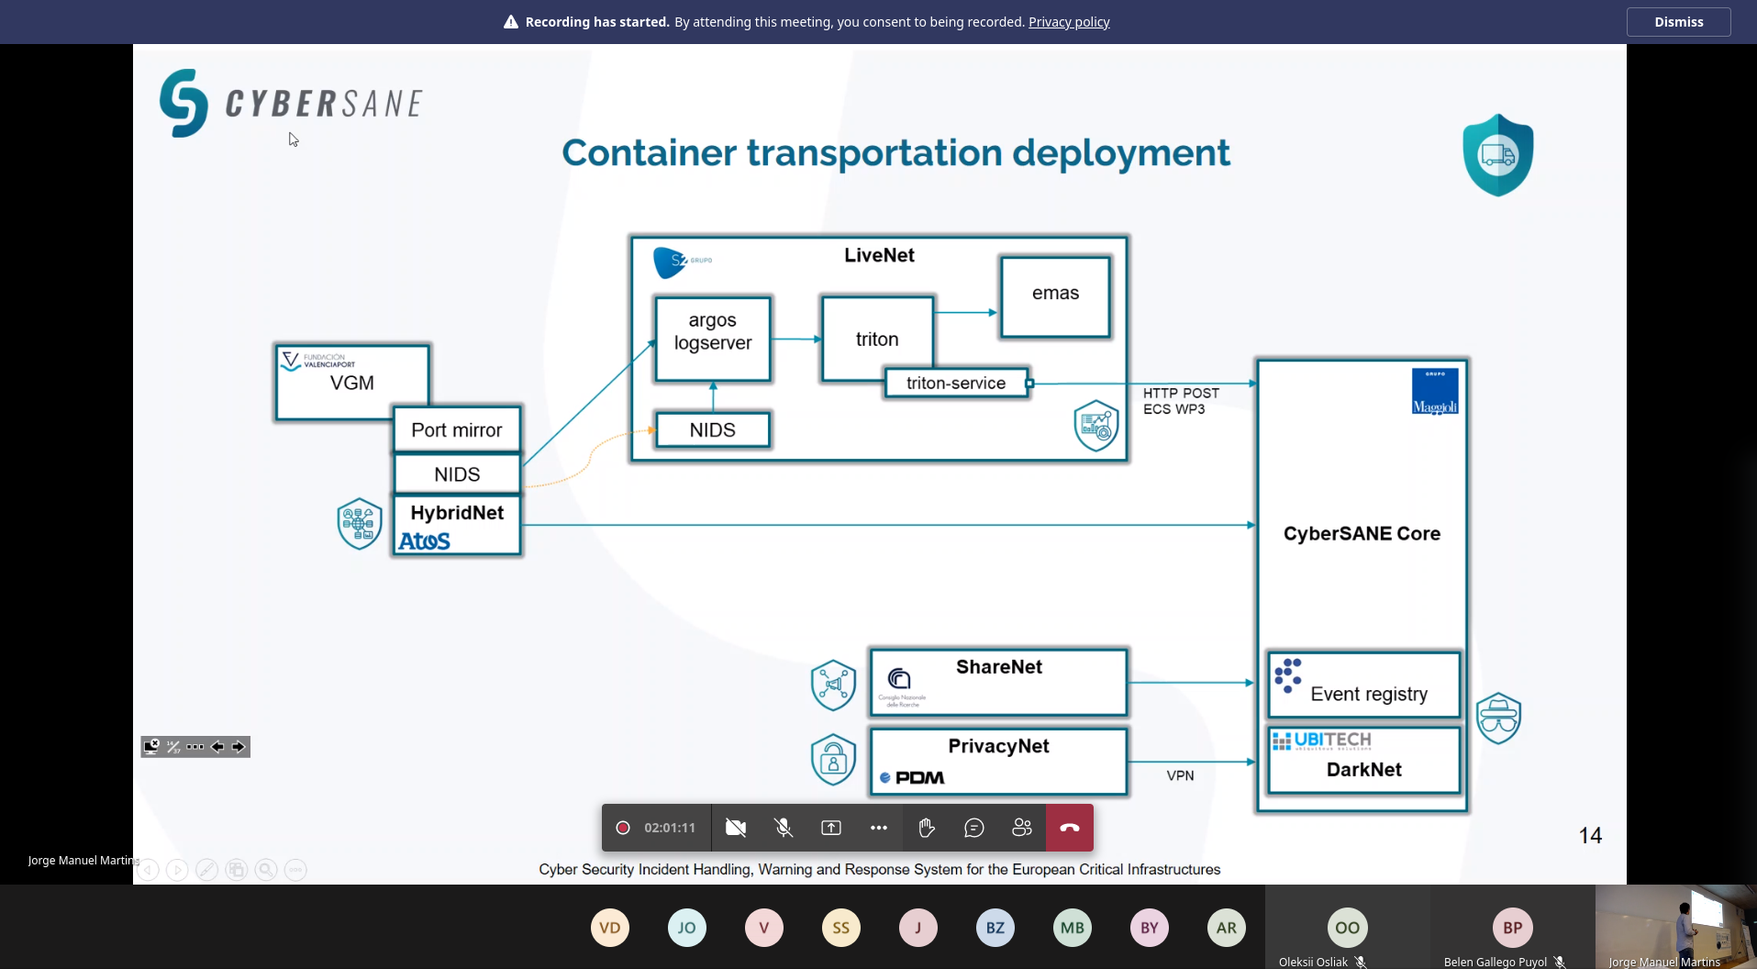Screen dimensions: 1757x969
Task: Go to previous slide with black arrow
Action: (217, 747)
